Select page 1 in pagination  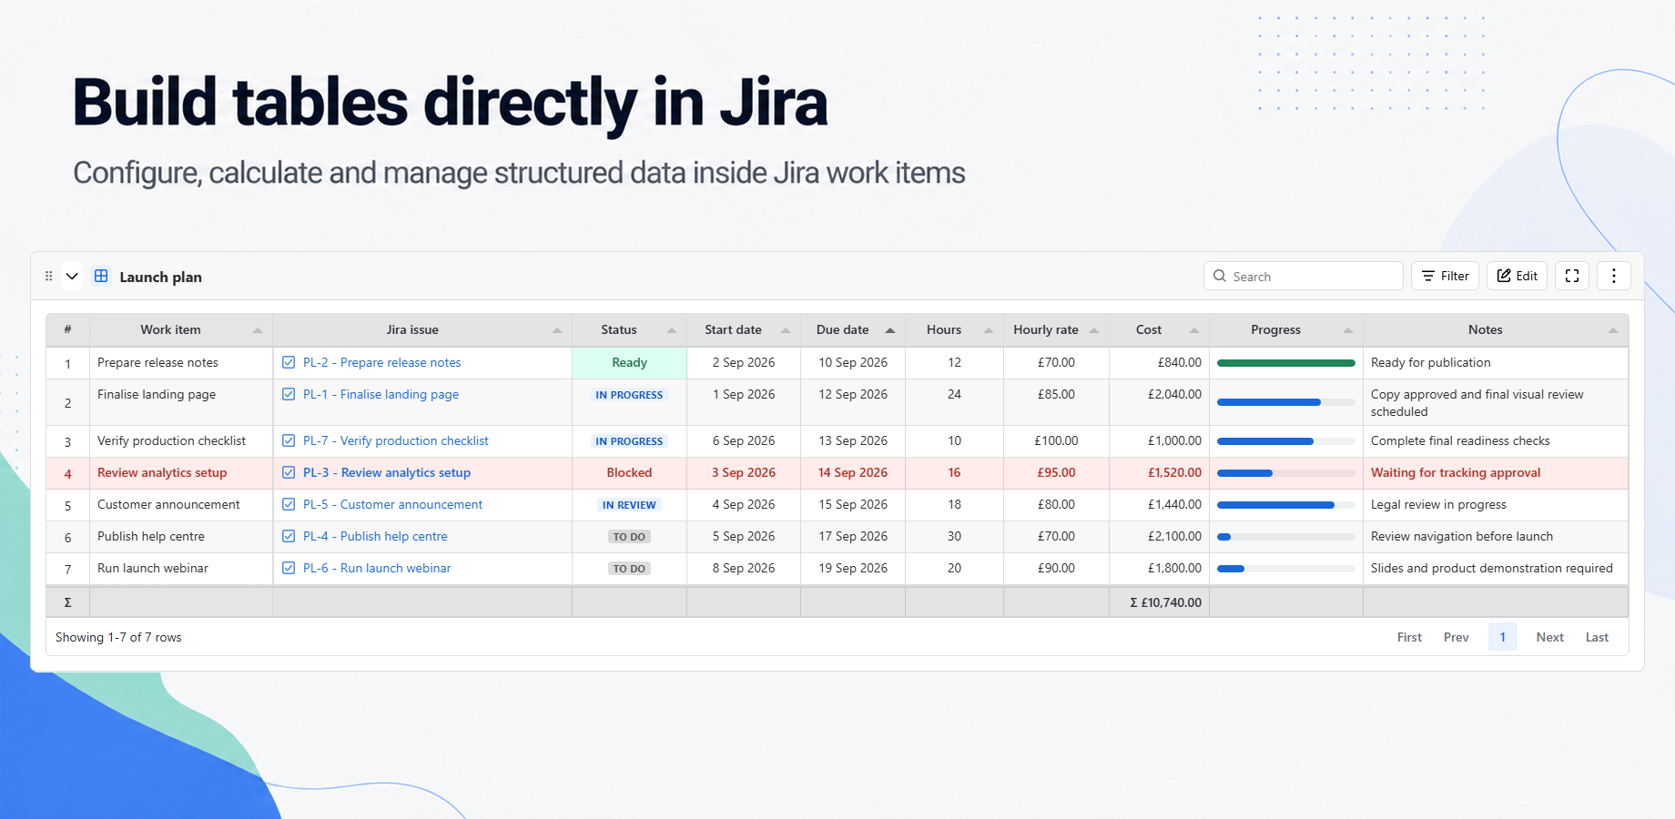(x=1503, y=637)
